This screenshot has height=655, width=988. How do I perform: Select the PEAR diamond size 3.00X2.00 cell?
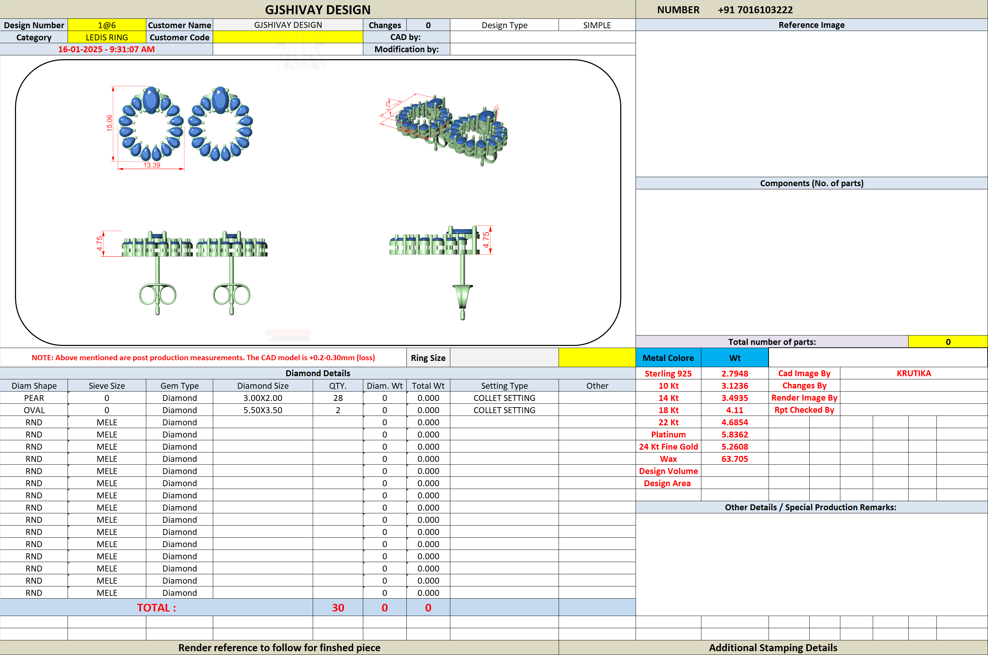click(263, 398)
